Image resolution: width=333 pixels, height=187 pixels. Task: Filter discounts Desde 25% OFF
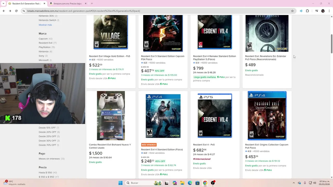tap(47, 136)
